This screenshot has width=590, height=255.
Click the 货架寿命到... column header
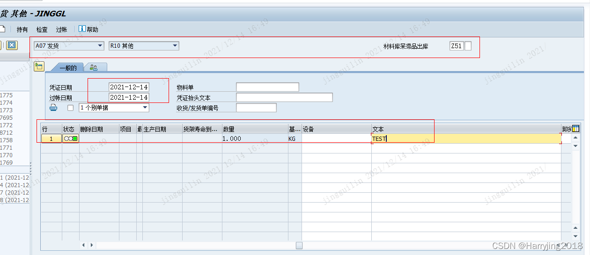point(202,129)
